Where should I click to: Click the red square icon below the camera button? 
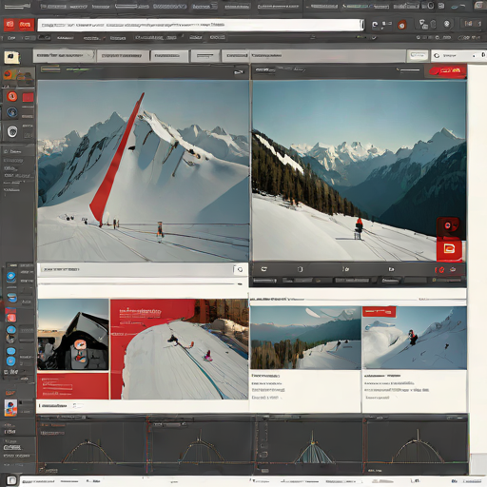pyautogui.click(x=449, y=249)
